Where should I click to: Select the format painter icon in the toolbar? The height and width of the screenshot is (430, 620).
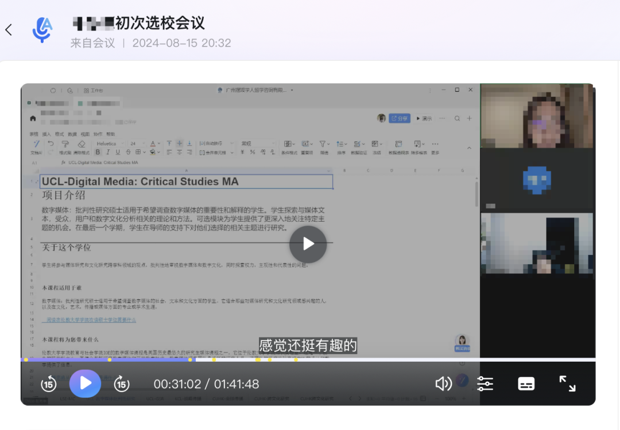(64, 145)
